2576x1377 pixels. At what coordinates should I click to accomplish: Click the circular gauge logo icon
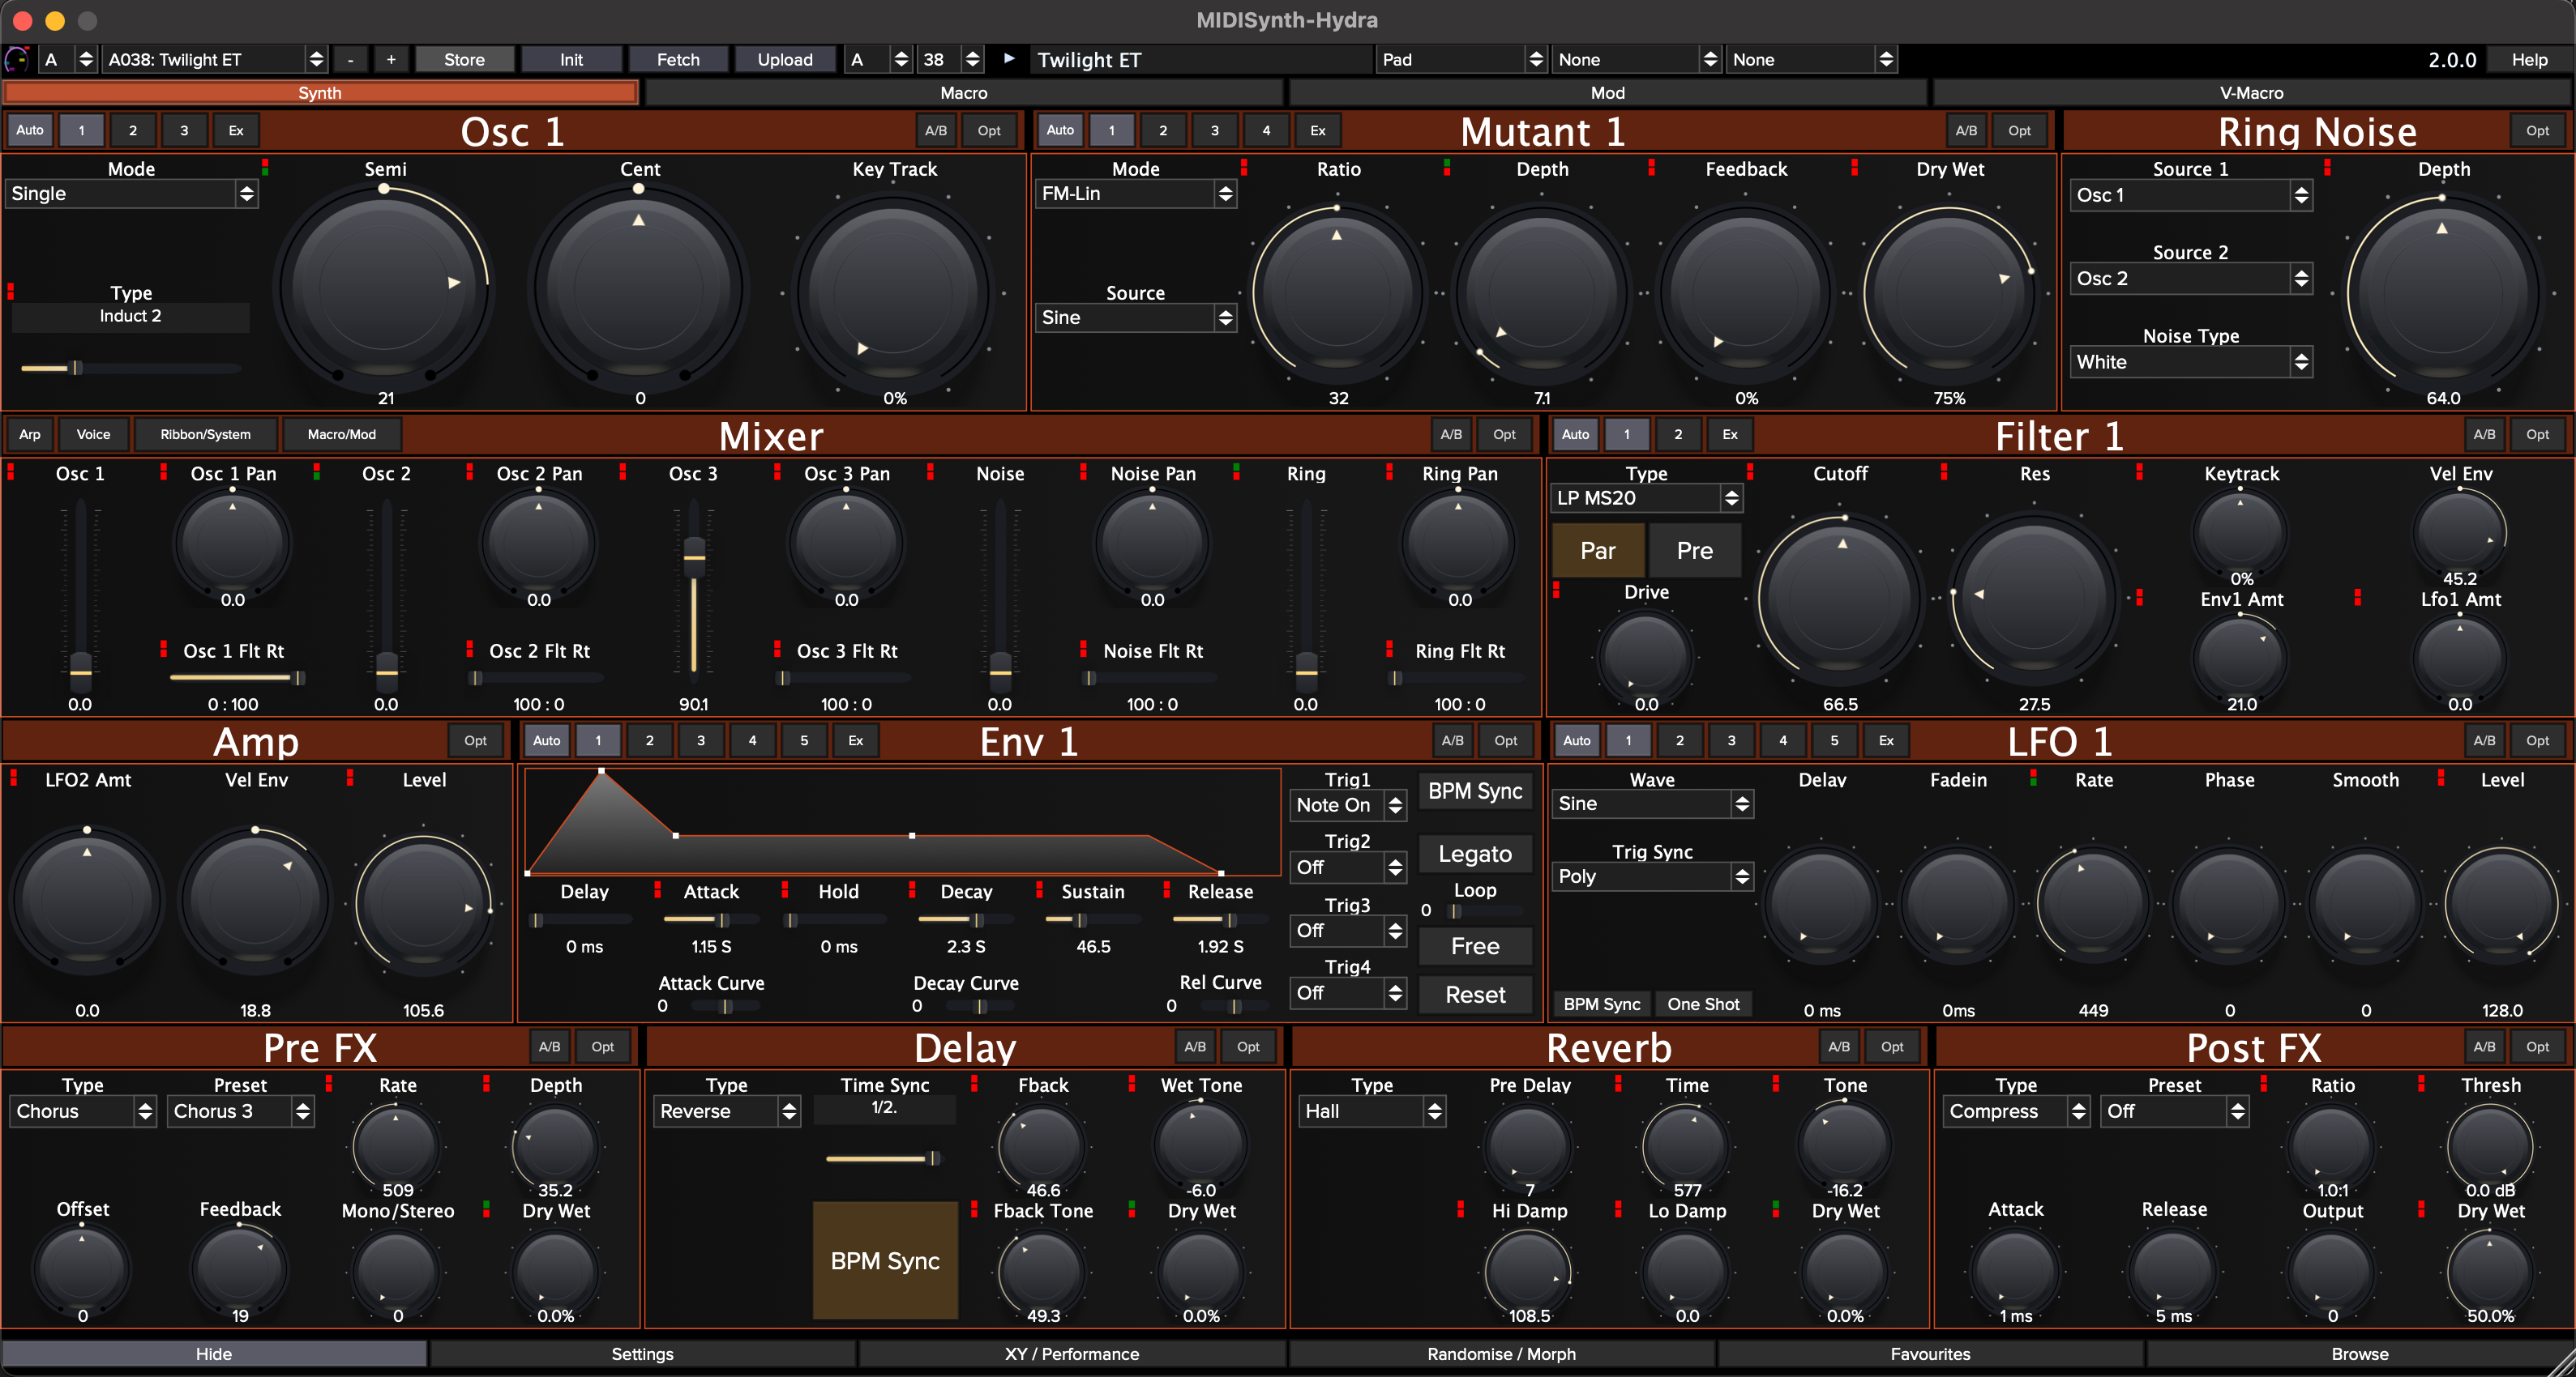(x=17, y=60)
